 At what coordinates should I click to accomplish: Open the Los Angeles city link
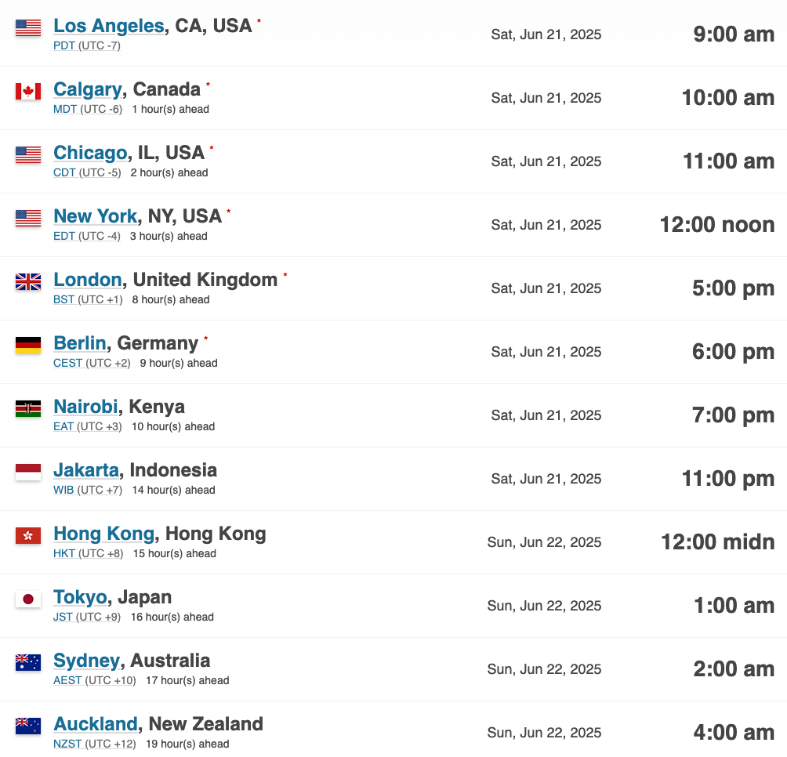[109, 26]
